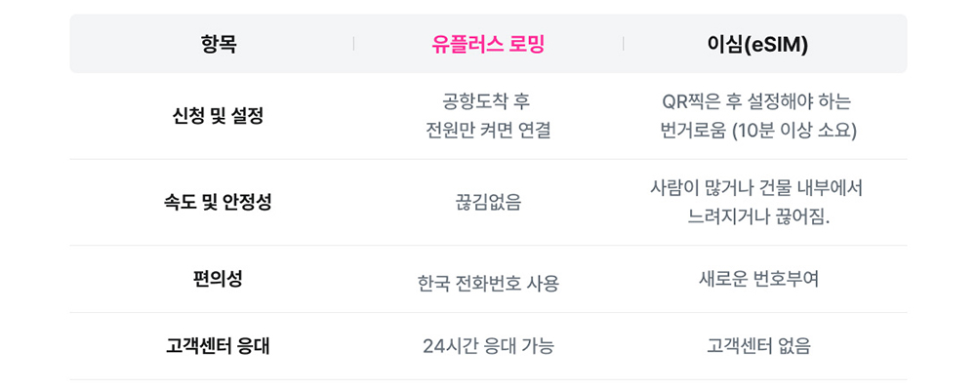The height and width of the screenshot is (390, 976).
Task: Click the 한국 전화번호 사용 cell
Action: click(488, 284)
